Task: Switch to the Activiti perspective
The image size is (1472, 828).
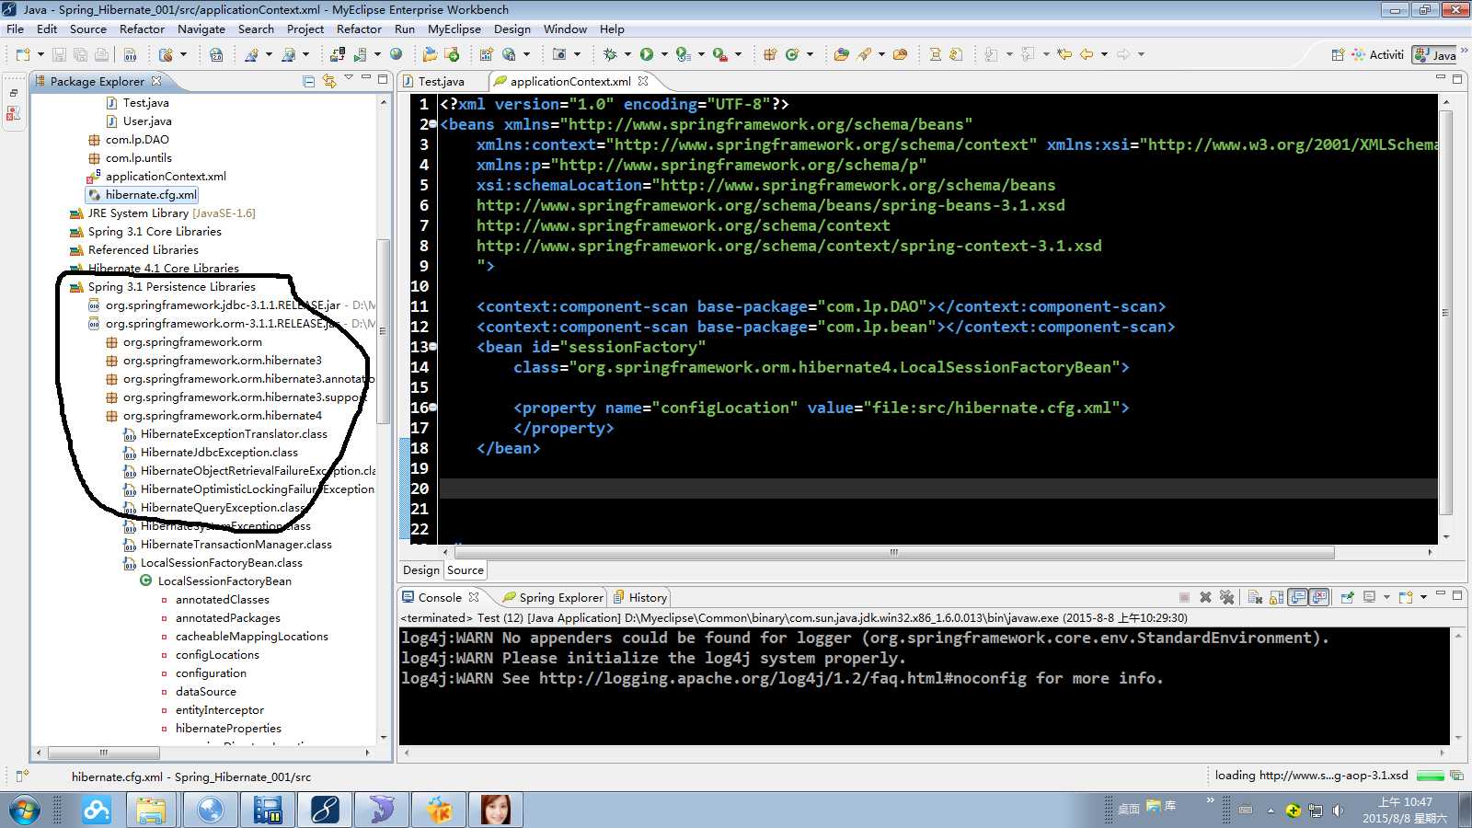Action: click(1377, 55)
